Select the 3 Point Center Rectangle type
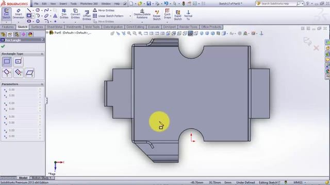The height and width of the screenshot is (185, 330). pos(19,72)
